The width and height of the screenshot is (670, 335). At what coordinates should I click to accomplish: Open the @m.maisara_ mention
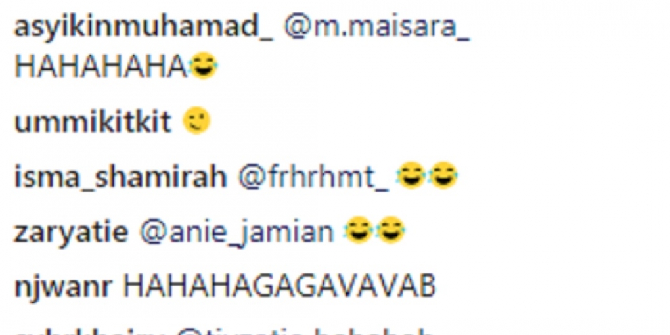click(376, 29)
